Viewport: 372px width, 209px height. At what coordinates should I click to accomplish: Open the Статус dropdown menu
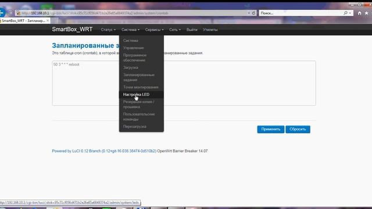108,30
